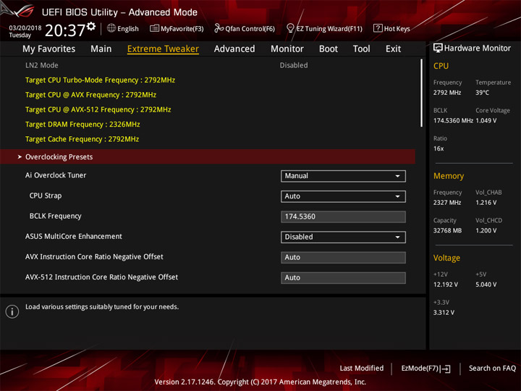This screenshot has height=391, width=521.
Task: Open Qfan Control fan icon
Action: (x=219, y=28)
